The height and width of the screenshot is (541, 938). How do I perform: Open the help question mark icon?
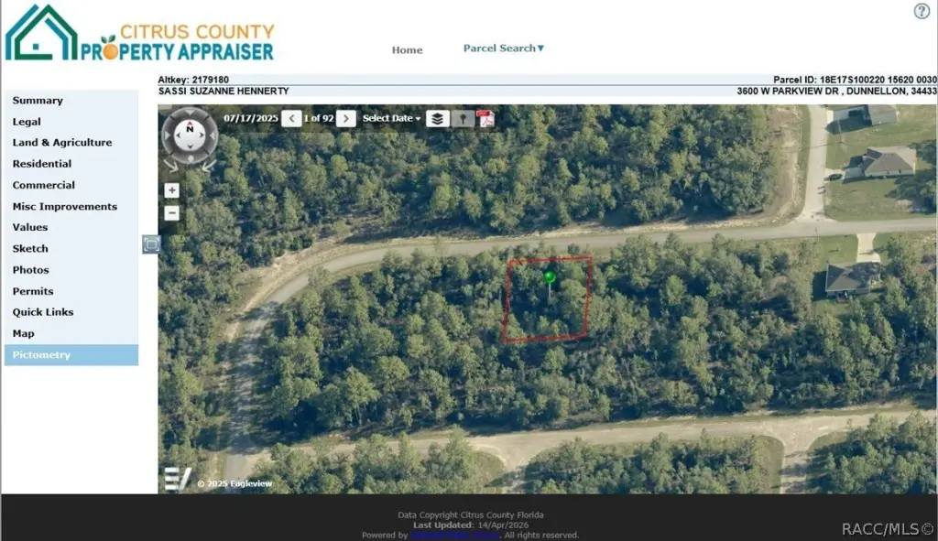(922, 11)
